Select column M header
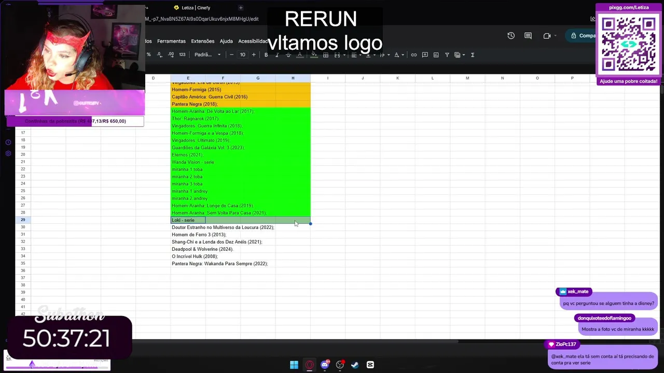This screenshot has height=373, width=664. point(467,78)
